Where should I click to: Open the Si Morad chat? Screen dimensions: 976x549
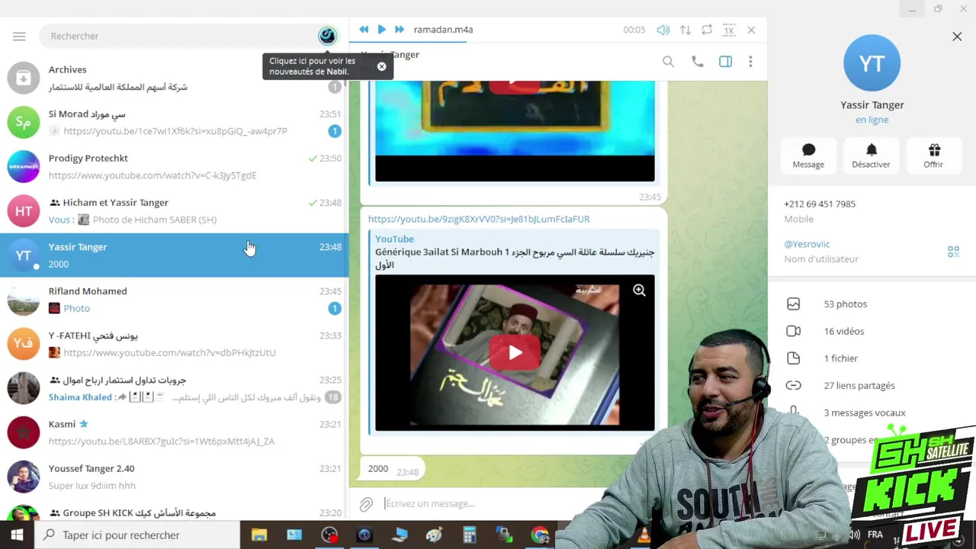[174, 122]
